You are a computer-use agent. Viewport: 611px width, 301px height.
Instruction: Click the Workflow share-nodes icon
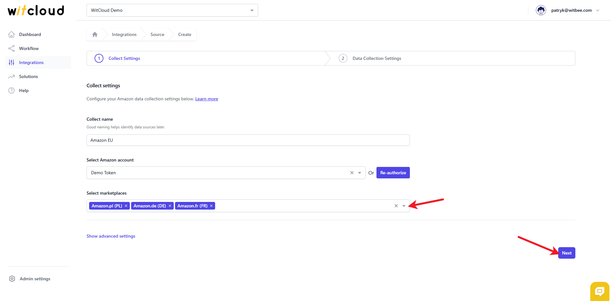(11, 48)
